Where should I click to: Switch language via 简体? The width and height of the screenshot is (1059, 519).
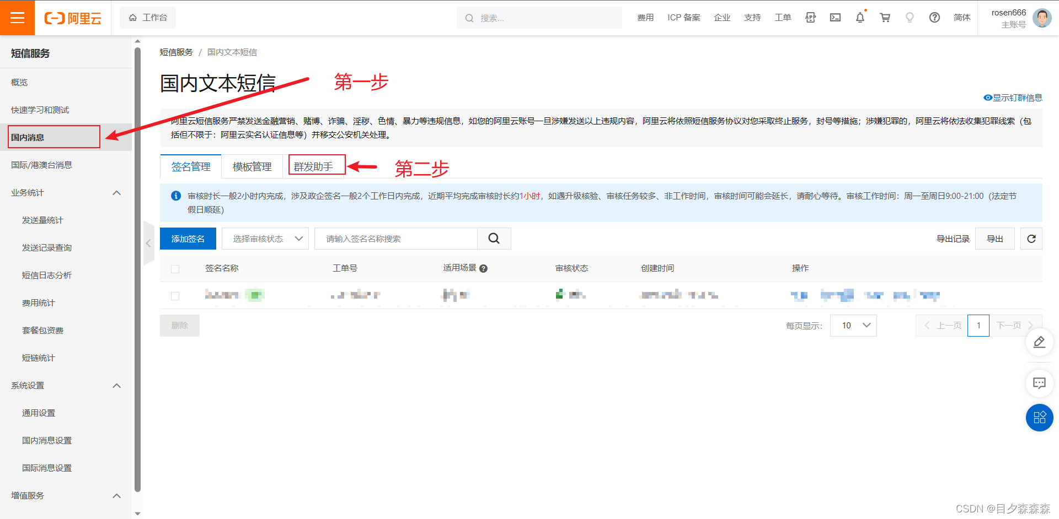coord(962,18)
